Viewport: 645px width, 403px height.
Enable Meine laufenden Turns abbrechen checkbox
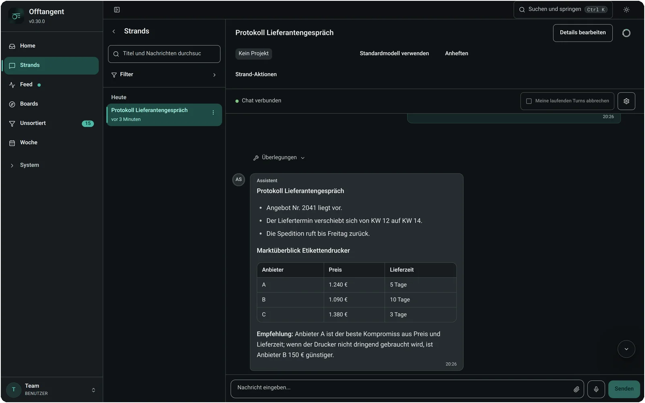pos(529,101)
